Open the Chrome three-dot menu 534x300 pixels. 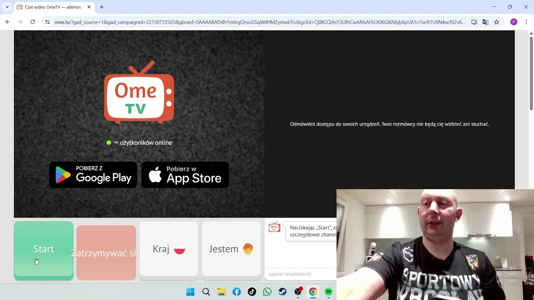point(526,22)
